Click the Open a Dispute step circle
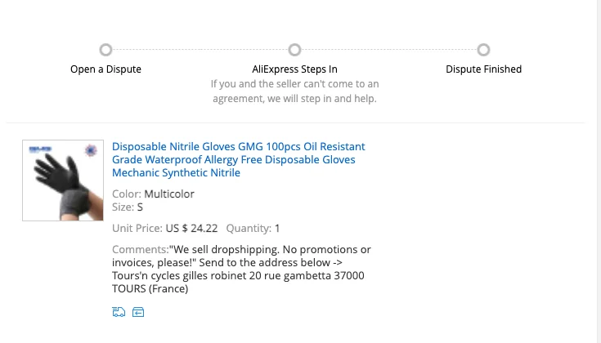 click(x=105, y=50)
